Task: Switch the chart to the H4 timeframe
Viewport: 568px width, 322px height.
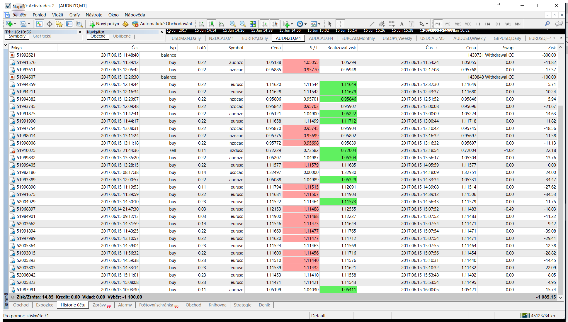Action: click(487, 24)
